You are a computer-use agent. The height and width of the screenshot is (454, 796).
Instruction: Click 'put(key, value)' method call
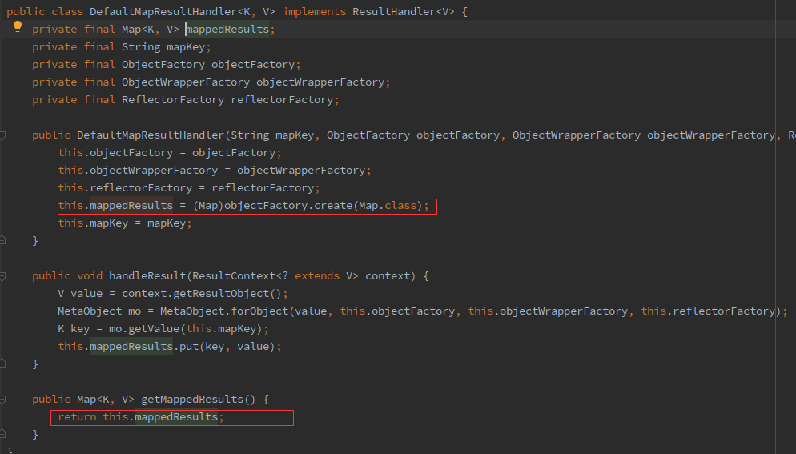pyautogui.click(x=227, y=347)
